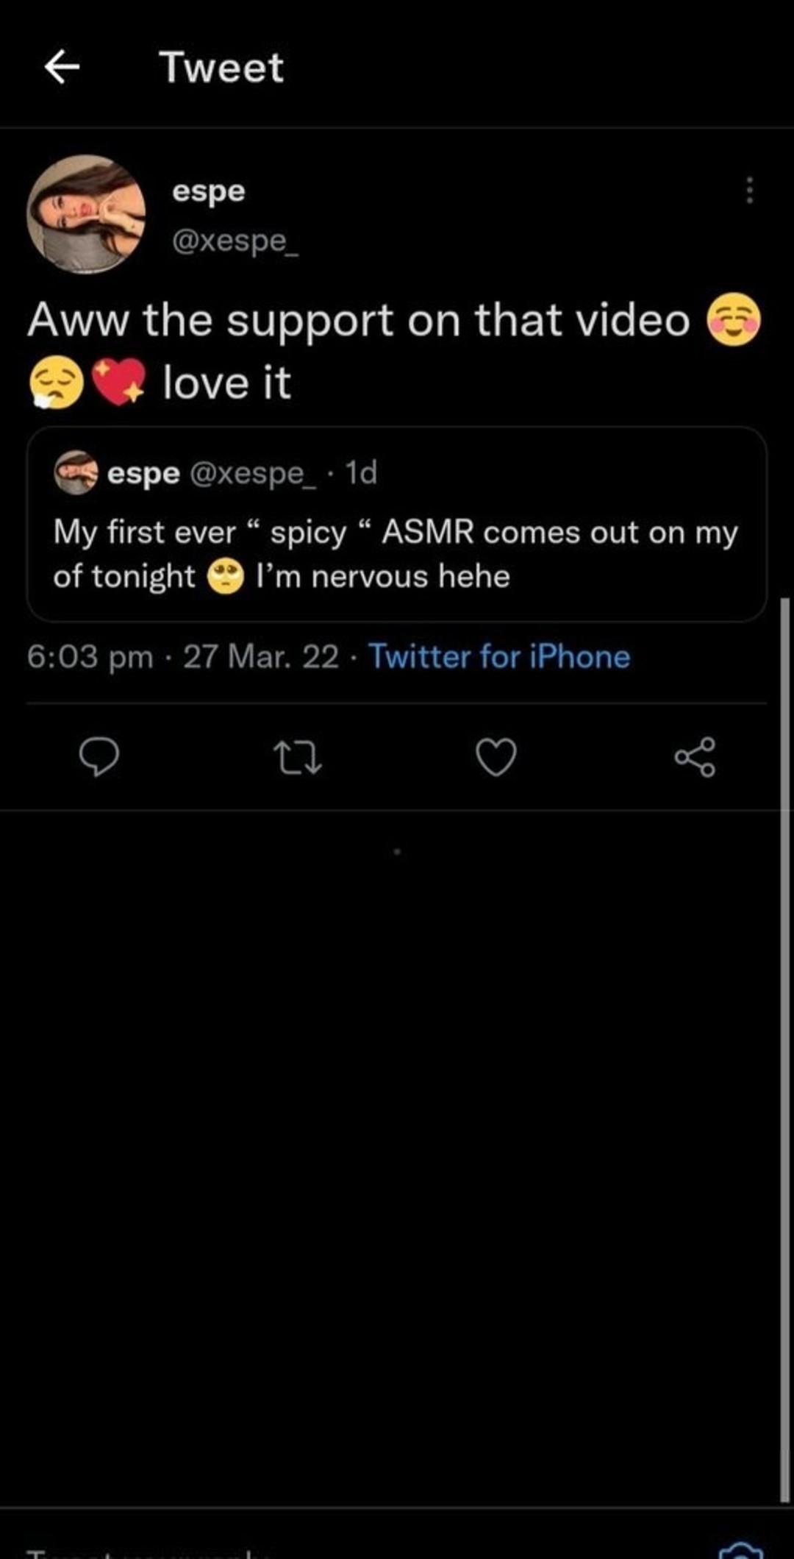Tap the display name 'espe' at top

point(208,191)
